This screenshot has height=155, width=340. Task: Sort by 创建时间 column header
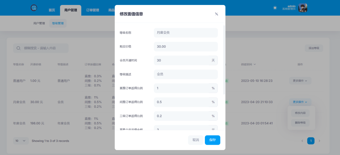click(248, 64)
